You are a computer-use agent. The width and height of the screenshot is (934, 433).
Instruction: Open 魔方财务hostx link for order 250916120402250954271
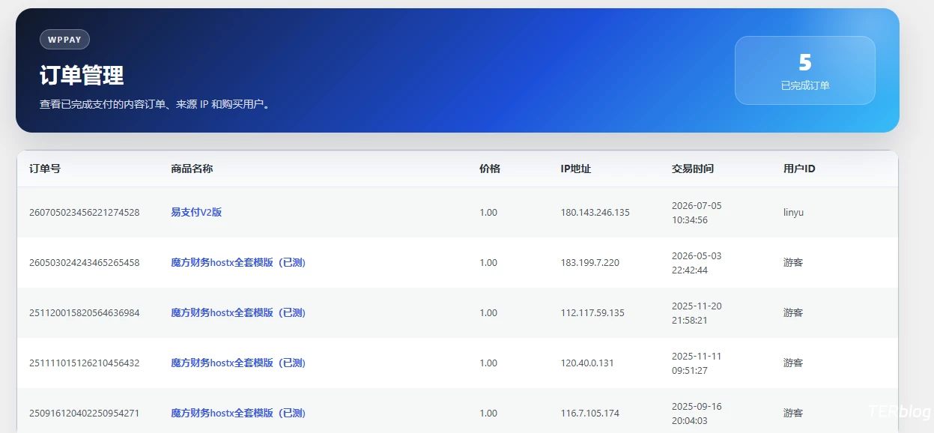click(238, 413)
